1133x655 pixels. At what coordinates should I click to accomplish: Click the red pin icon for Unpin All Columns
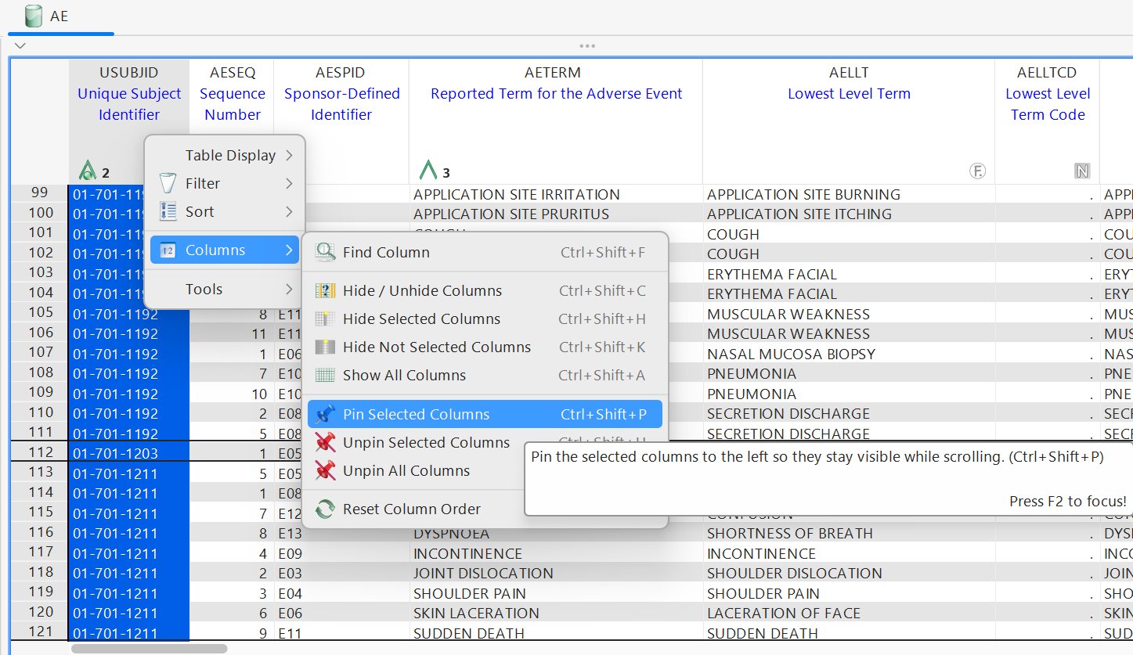click(x=325, y=471)
